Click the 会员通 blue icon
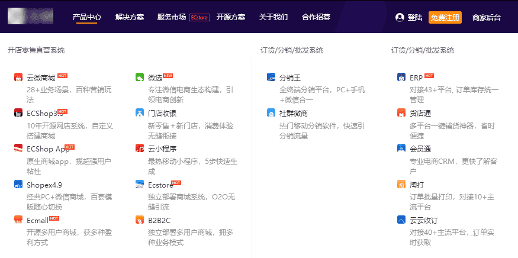 pyautogui.click(x=401, y=149)
